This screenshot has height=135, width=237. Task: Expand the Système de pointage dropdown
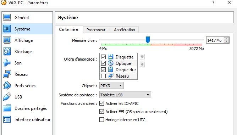(x=125, y=95)
